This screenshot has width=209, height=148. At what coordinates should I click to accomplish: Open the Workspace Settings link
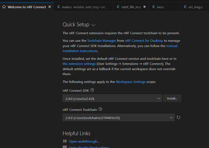tap(131, 82)
